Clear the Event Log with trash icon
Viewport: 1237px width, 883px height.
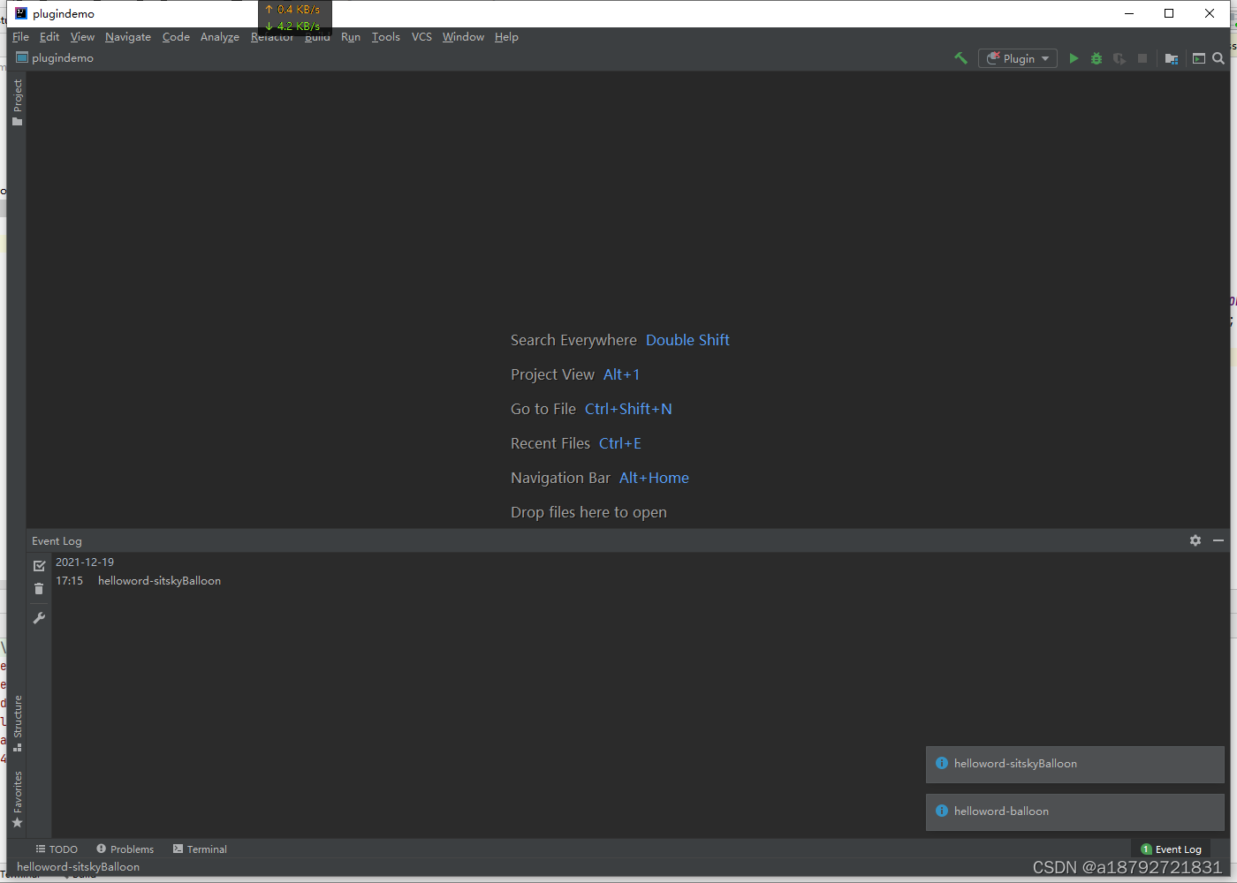click(39, 589)
